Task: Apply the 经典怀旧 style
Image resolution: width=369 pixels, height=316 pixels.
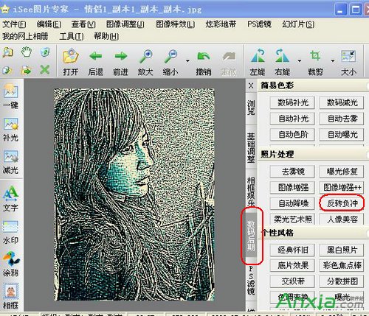Action: pyautogui.click(x=292, y=250)
